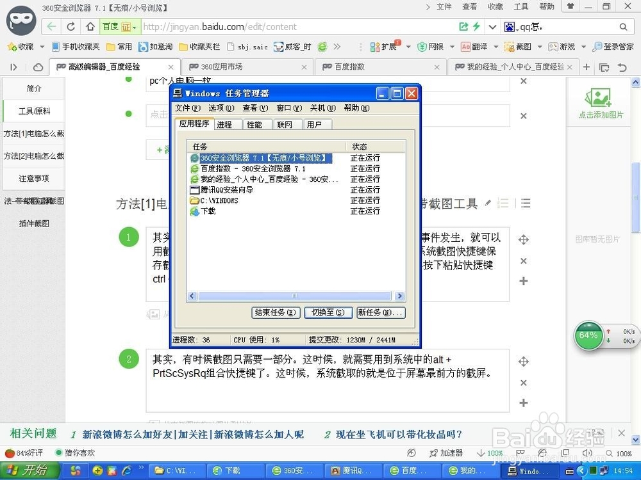The image size is (641, 480).
Task: Click the share icon in address bar
Action: click(463, 26)
